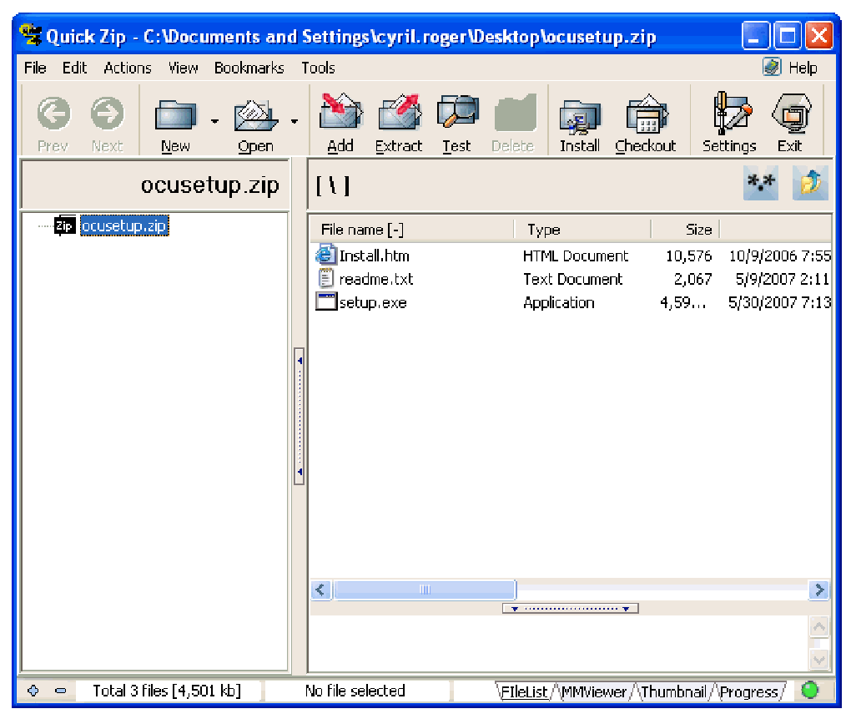Image resolution: width=851 pixels, height=719 pixels.
Task: Click 'No file selected' status text
Action: pos(355,691)
